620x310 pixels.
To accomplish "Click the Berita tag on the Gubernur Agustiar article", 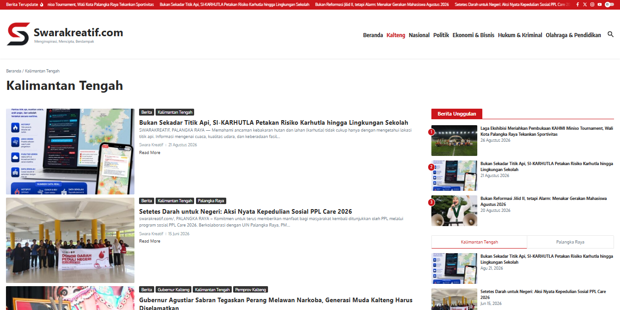I will click(146, 290).
